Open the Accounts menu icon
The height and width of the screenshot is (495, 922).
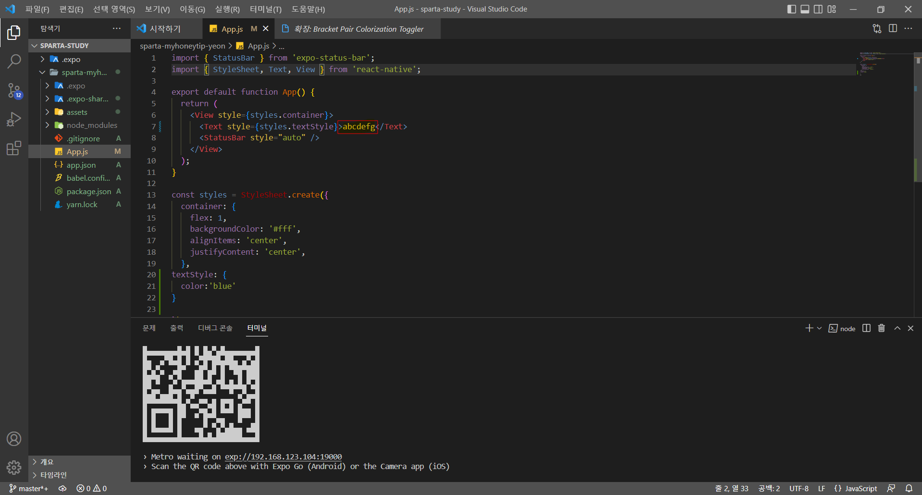(x=14, y=439)
